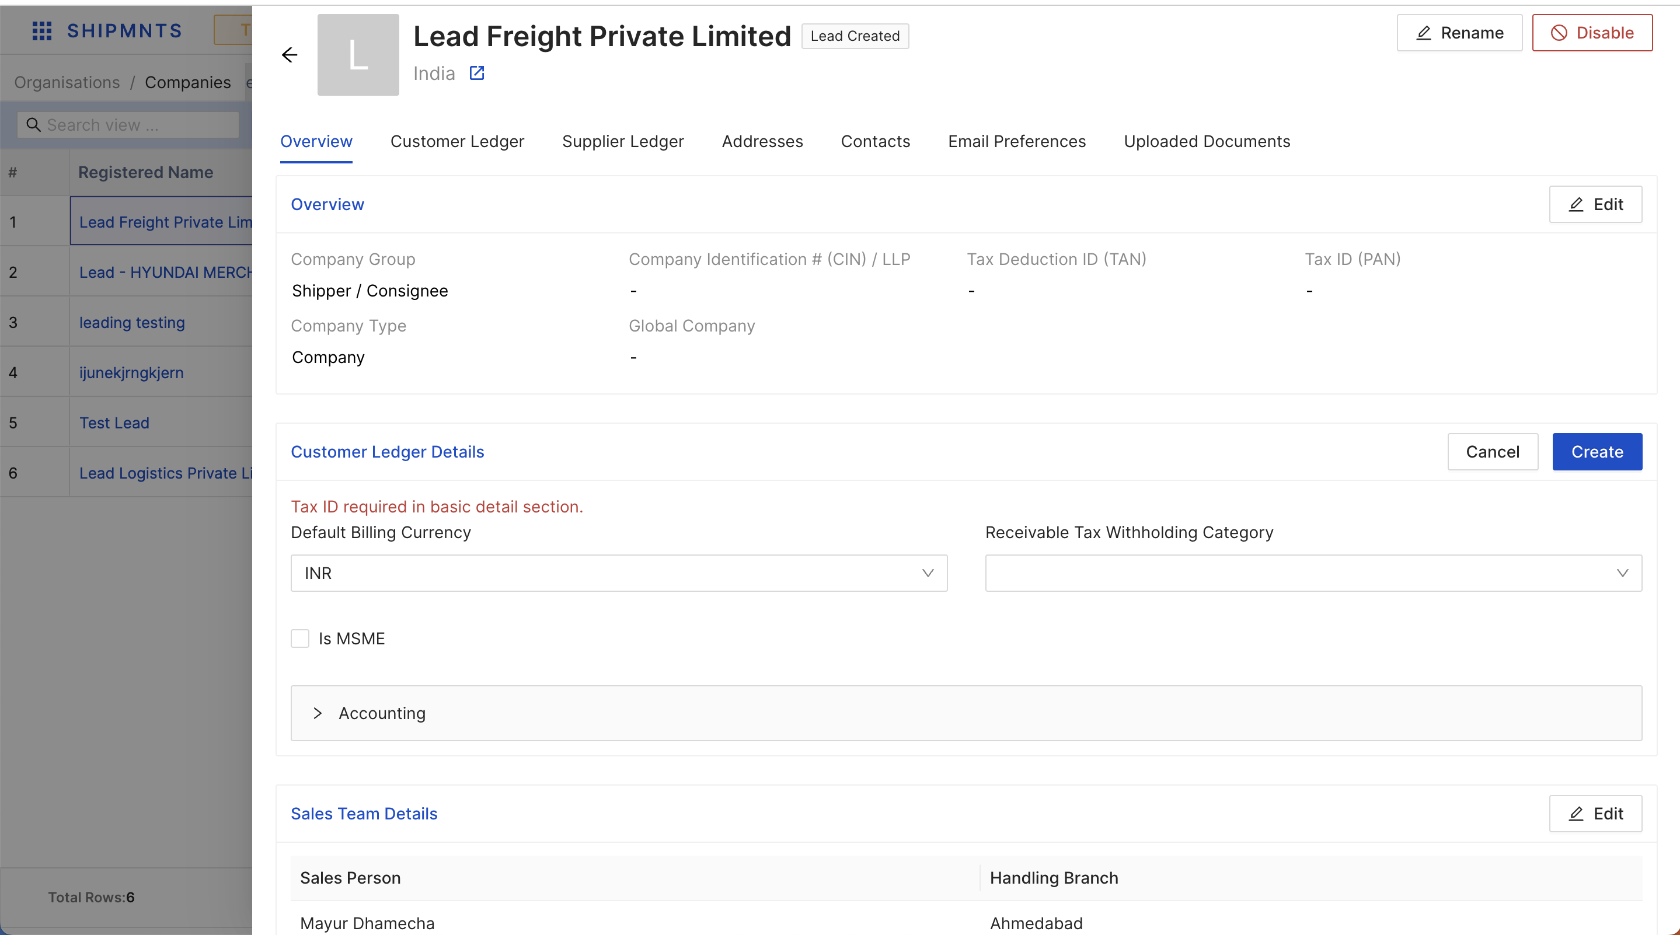Image resolution: width=1680 pixels, height=935 pixels.
Task: Toggle the Is MSME checkbox
Action: point(300,639)
